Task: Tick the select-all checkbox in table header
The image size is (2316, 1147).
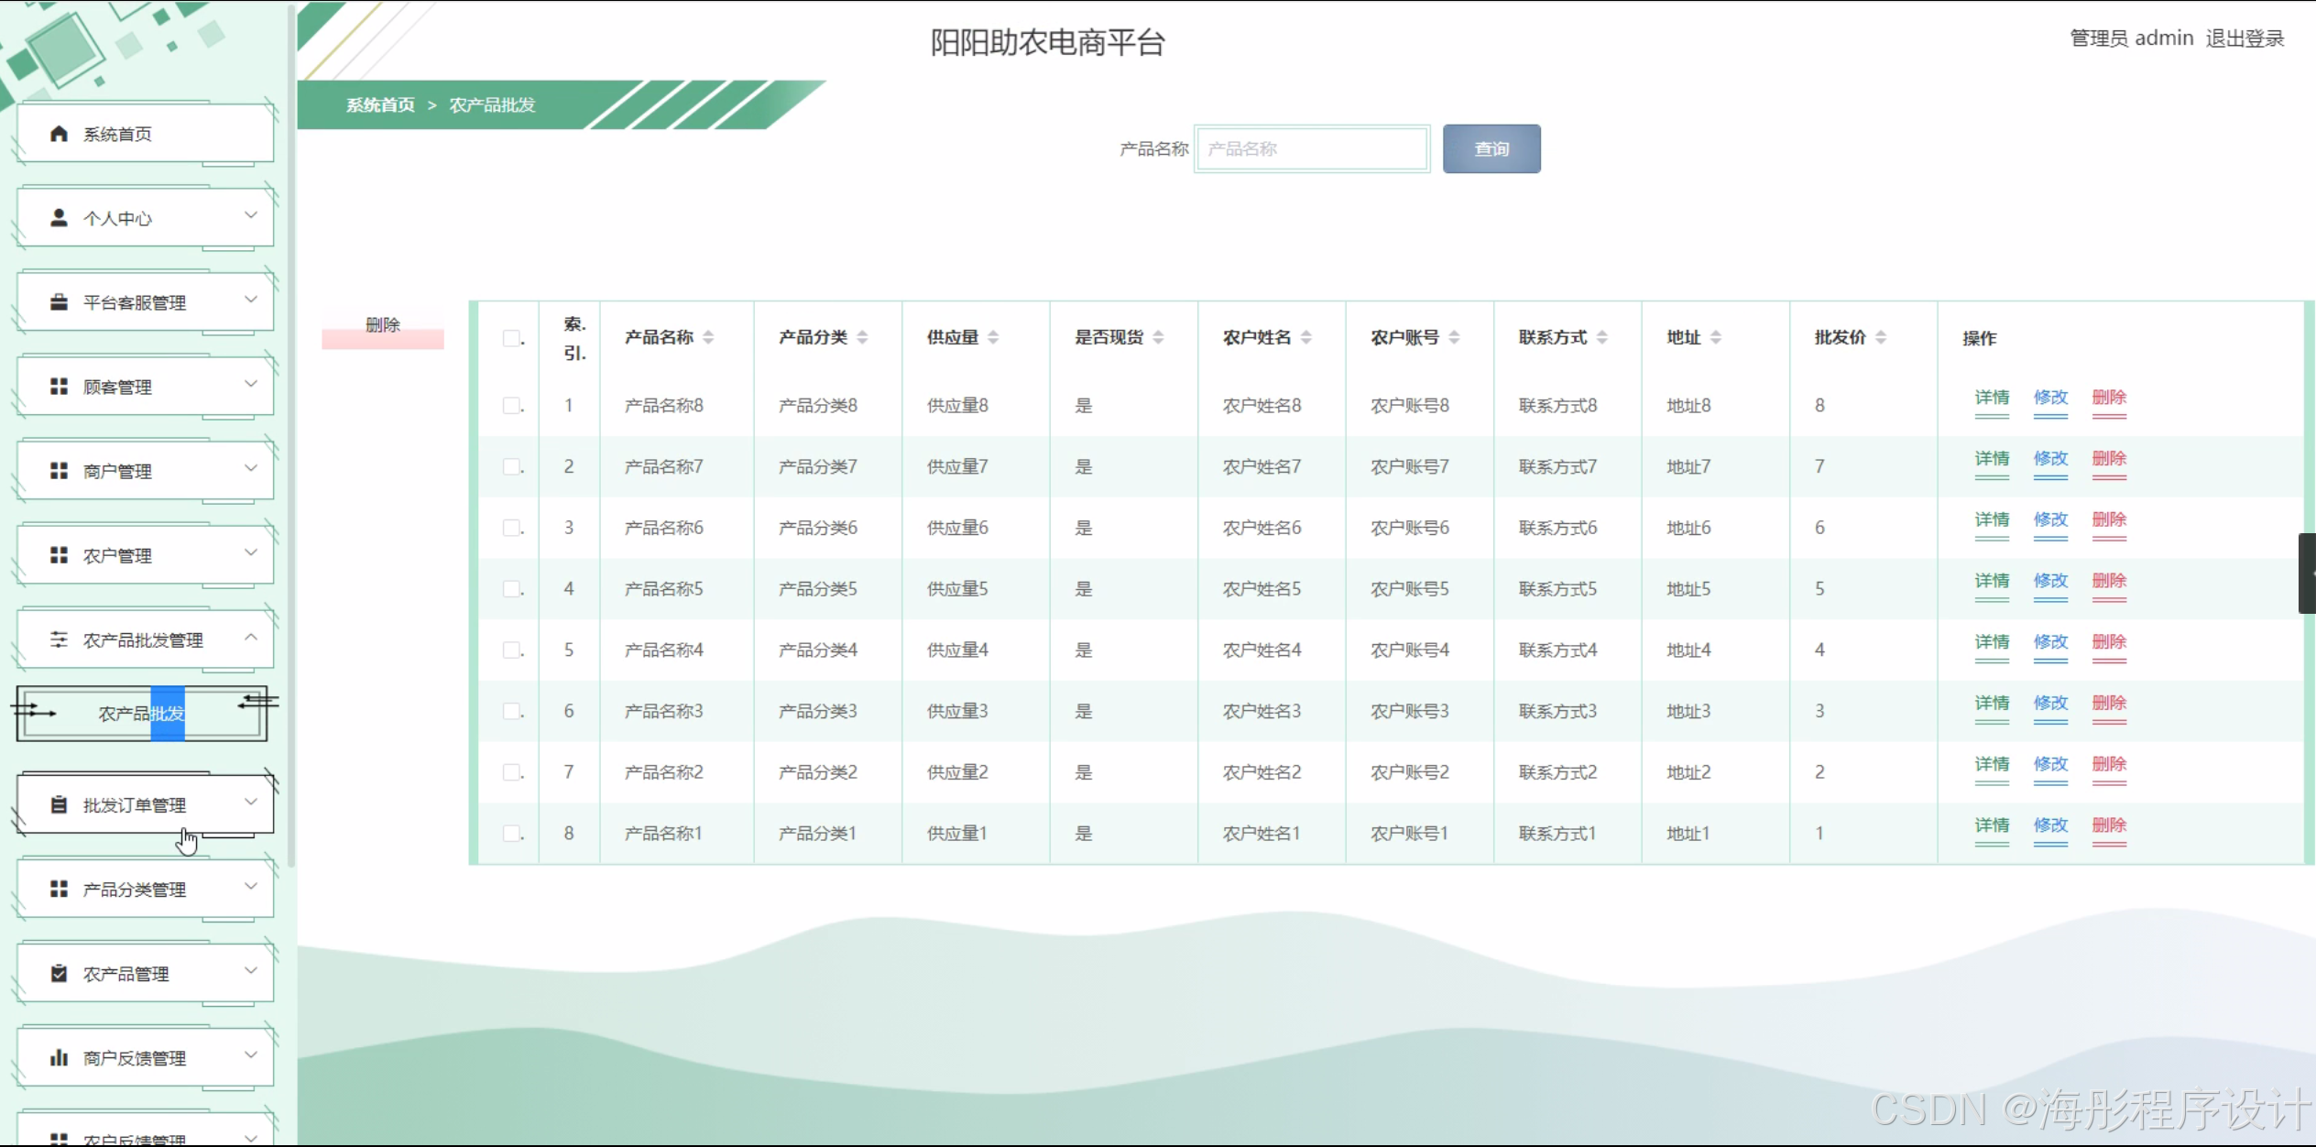Action: tap(511, 338)
